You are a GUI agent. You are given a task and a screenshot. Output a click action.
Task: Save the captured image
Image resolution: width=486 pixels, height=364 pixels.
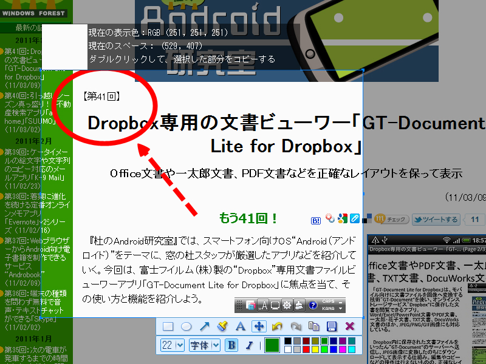pyautogui.click(x=332, y=326)
